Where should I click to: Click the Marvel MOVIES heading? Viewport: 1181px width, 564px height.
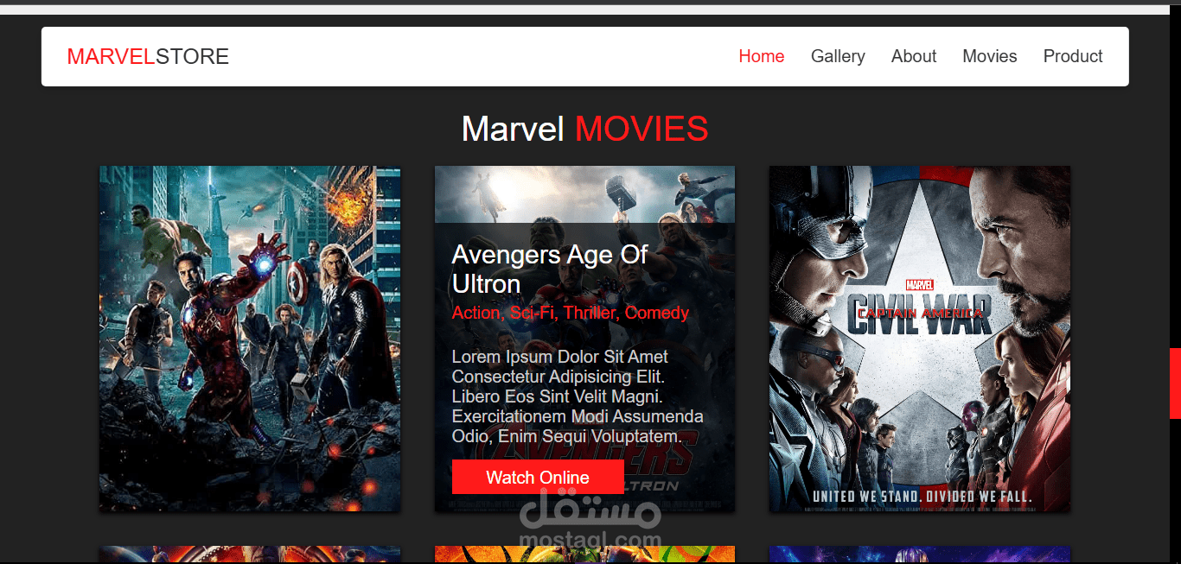pos(585,129)
